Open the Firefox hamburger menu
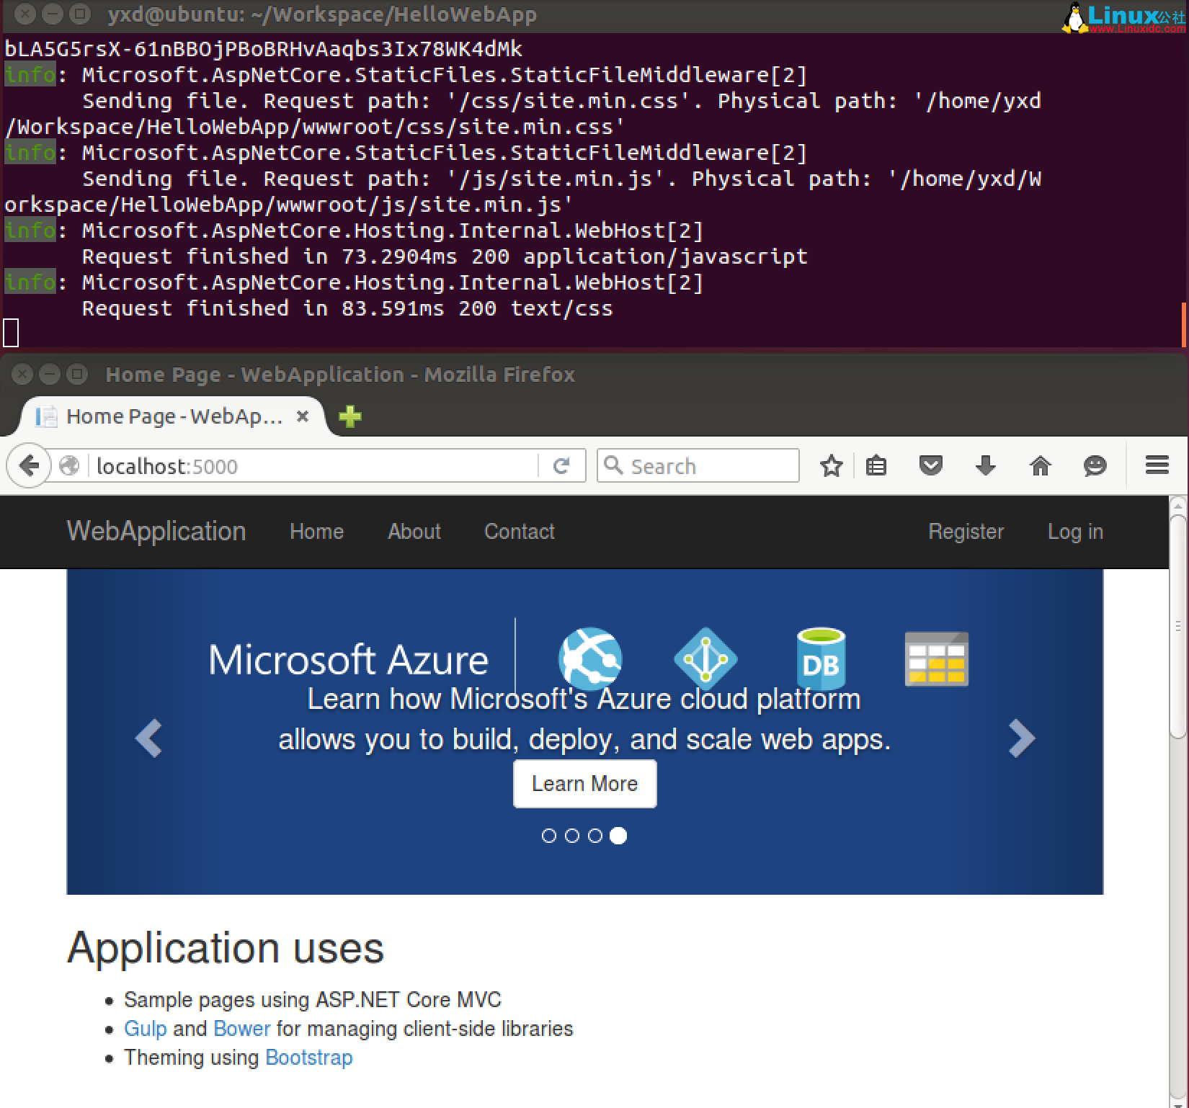 click(1157, 465)
